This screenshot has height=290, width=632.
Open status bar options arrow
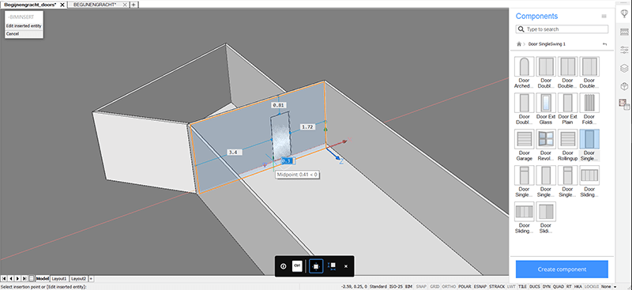tap(615, 286)
